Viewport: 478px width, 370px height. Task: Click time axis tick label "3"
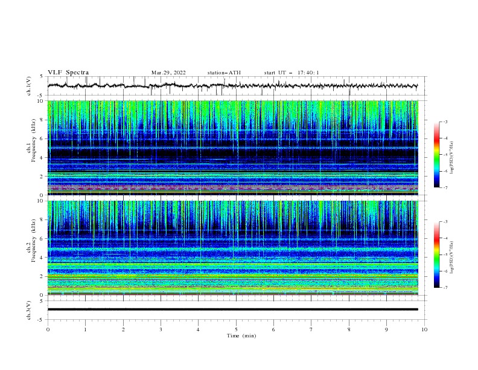pos(161,329)
